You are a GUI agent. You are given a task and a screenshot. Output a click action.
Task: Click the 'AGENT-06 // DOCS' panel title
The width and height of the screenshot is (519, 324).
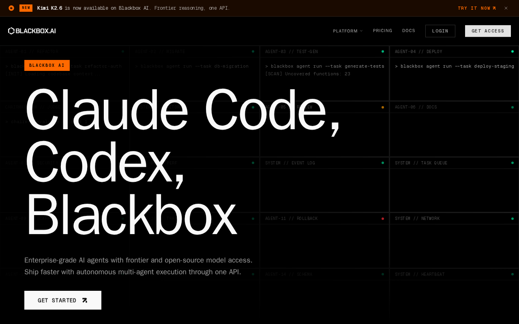point(416,107)
